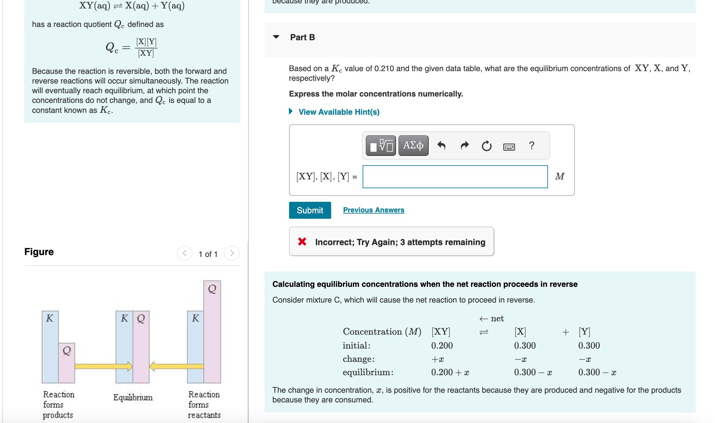Click the redo arrow in answer toolbar

point(464,146)
